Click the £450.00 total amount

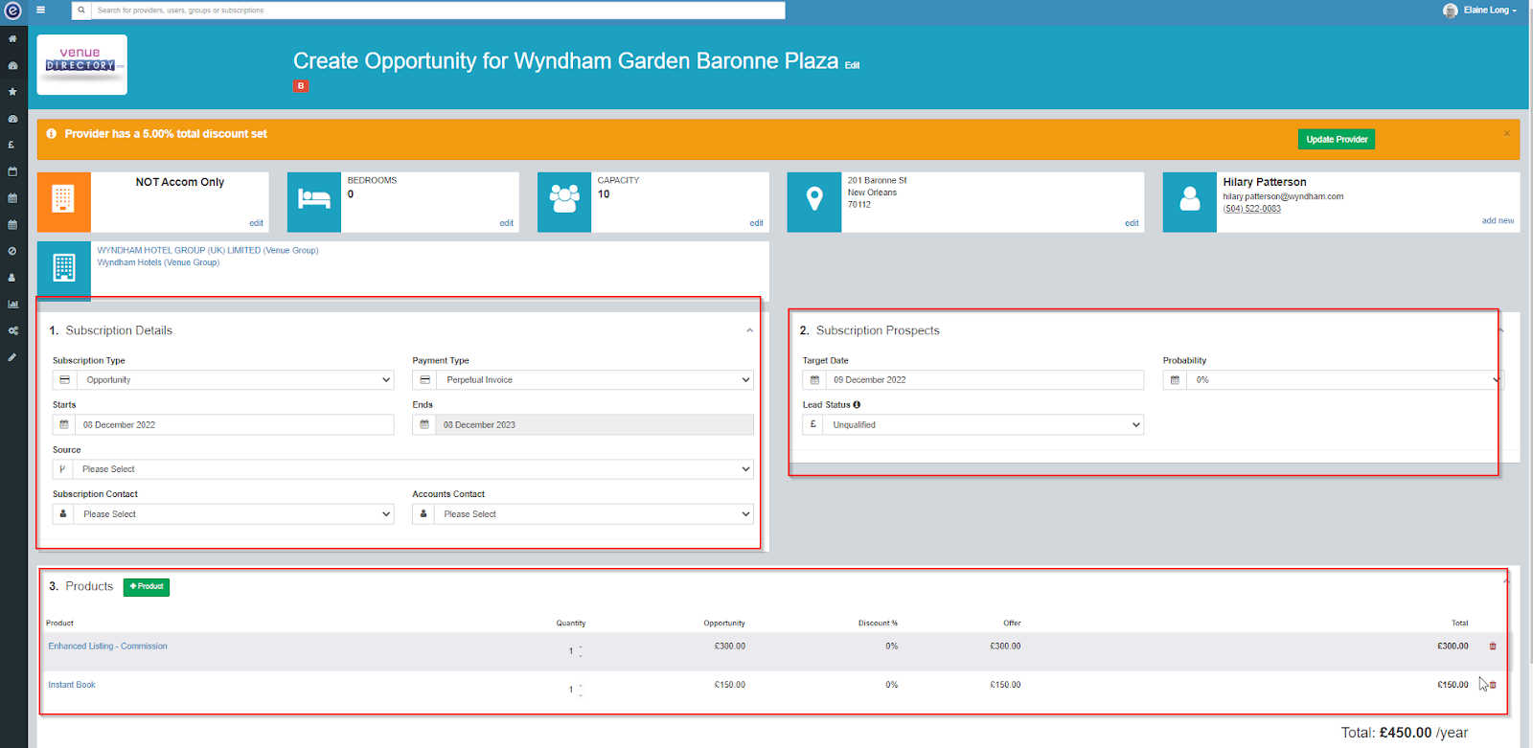(1406, 733)
